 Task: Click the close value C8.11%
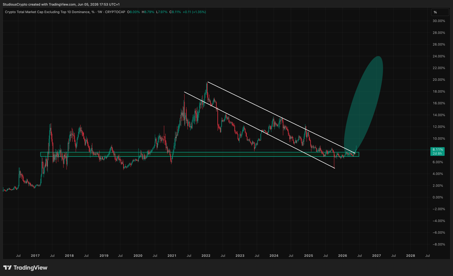[x=176, y=12]
